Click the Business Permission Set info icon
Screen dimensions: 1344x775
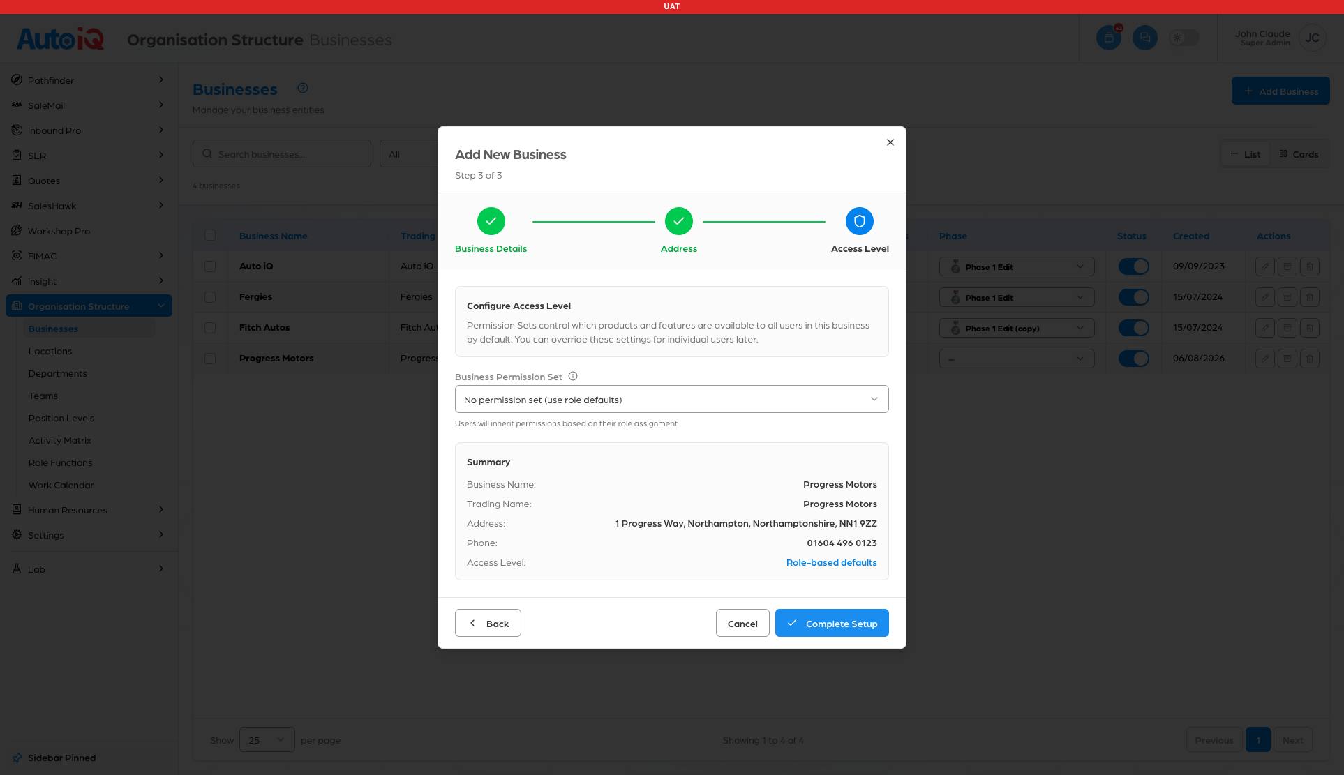click(x=573, y=376)
